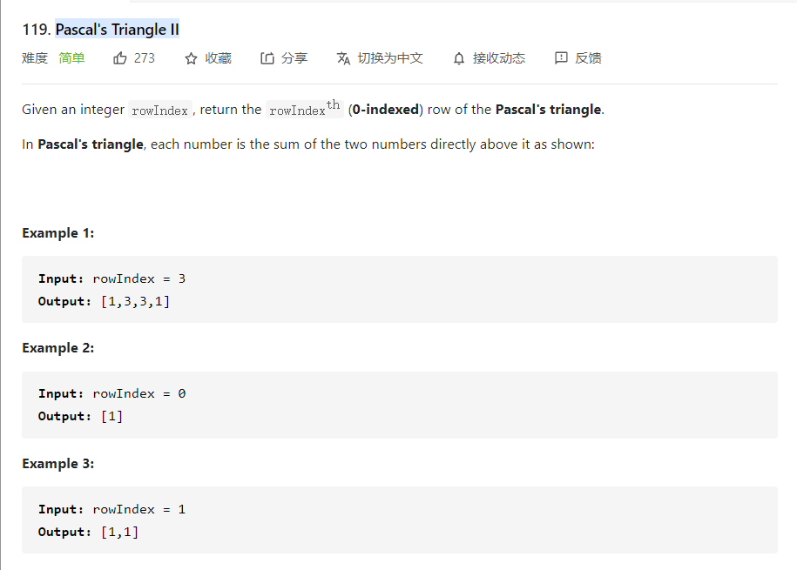Viewport: 797px width, 570px height.
Task: Click the bell notification icon
Action: pos(459,58)
